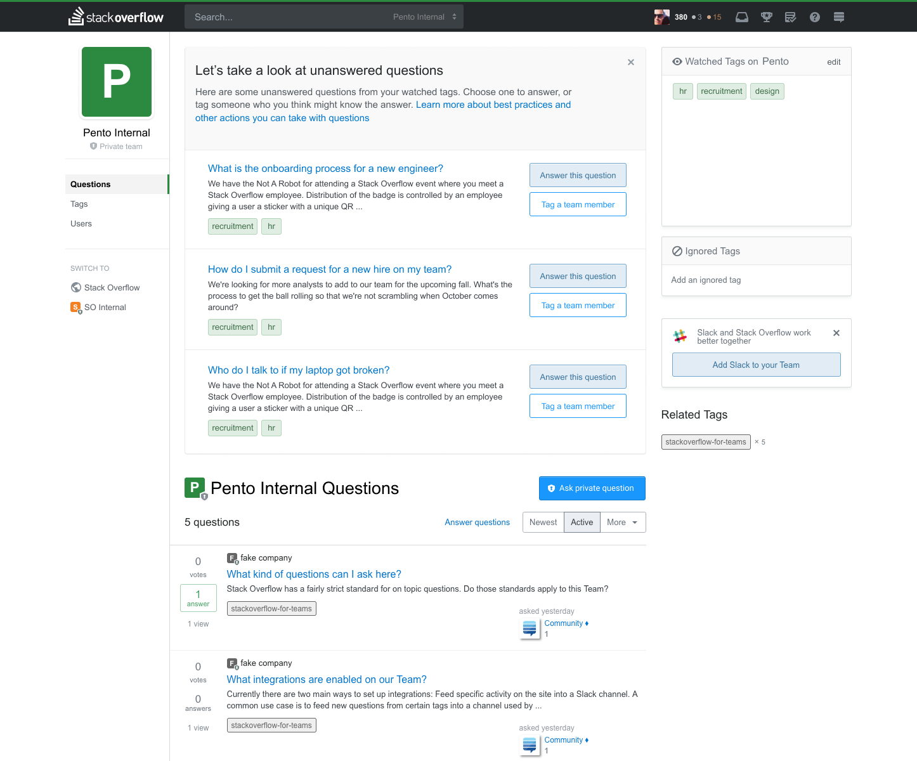Edit the watched tags list

tap(834, 62)
